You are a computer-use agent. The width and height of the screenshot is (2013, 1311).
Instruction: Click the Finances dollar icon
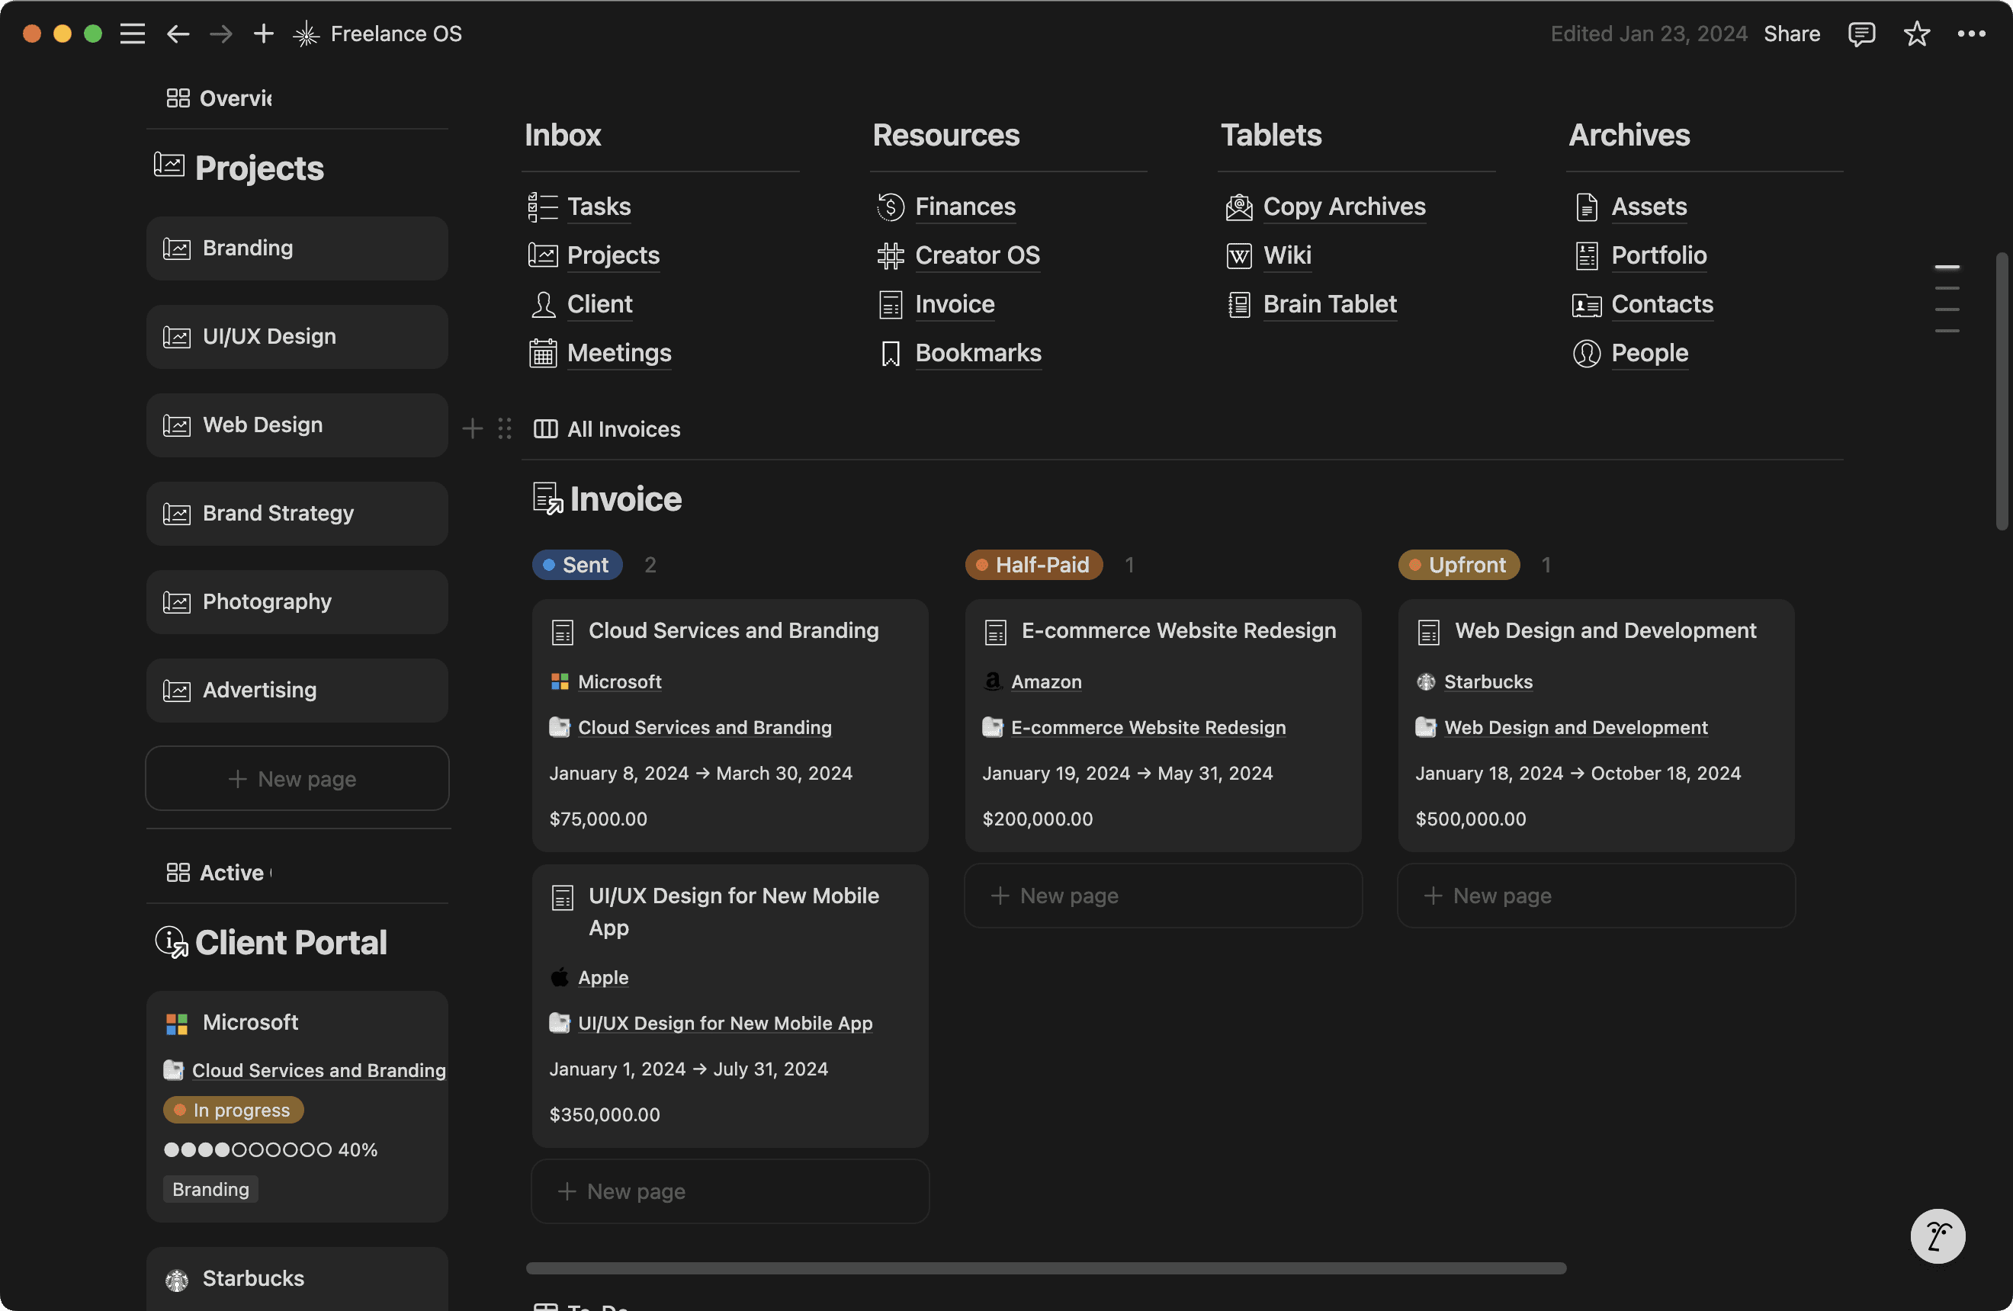[891, 207]
